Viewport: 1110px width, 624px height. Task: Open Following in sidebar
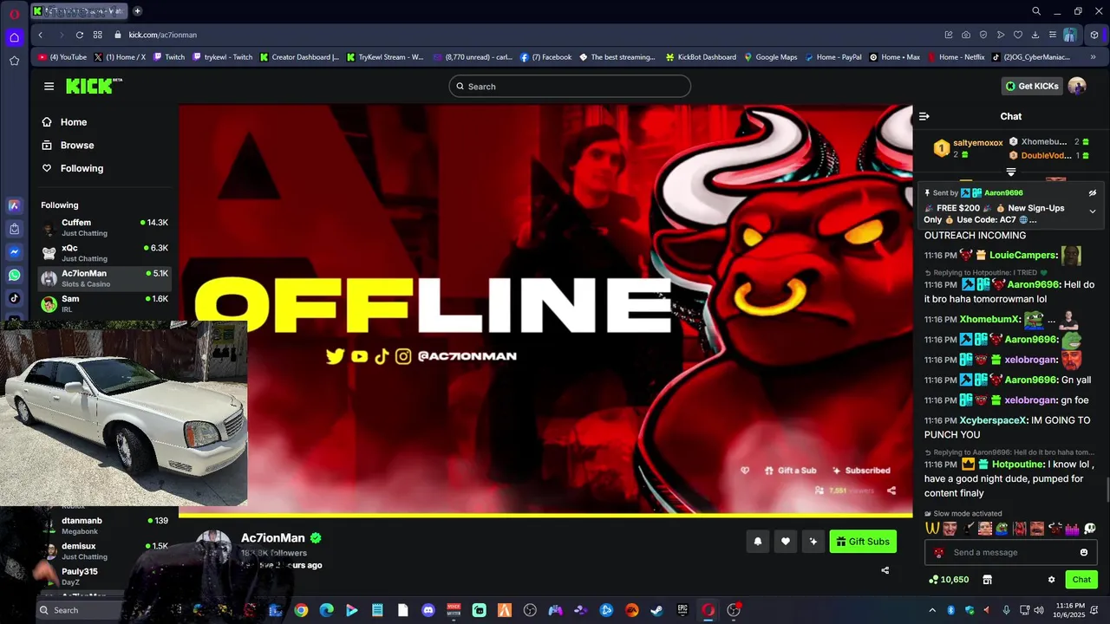coord(73,168)
